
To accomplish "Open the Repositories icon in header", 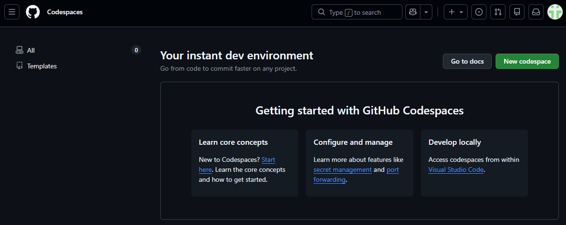I will (x=517, y=12).
